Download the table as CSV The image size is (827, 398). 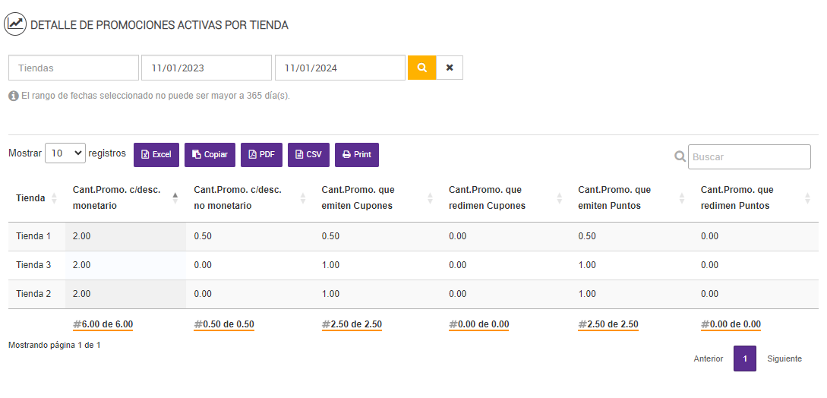308,155
